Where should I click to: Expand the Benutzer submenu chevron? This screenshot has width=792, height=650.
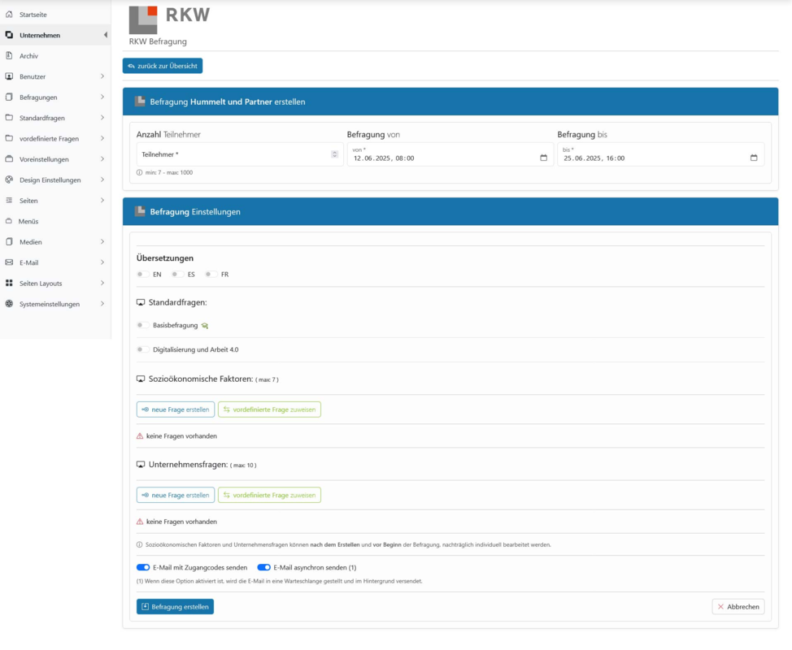[x=102, y=76]
